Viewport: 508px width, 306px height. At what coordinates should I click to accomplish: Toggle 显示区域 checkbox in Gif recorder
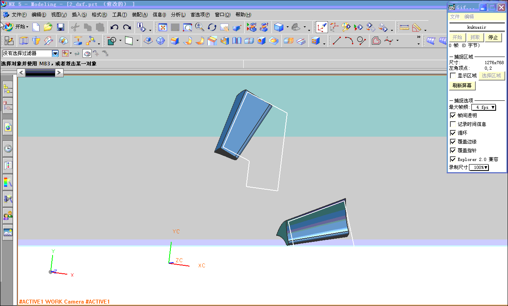(453, 76)
